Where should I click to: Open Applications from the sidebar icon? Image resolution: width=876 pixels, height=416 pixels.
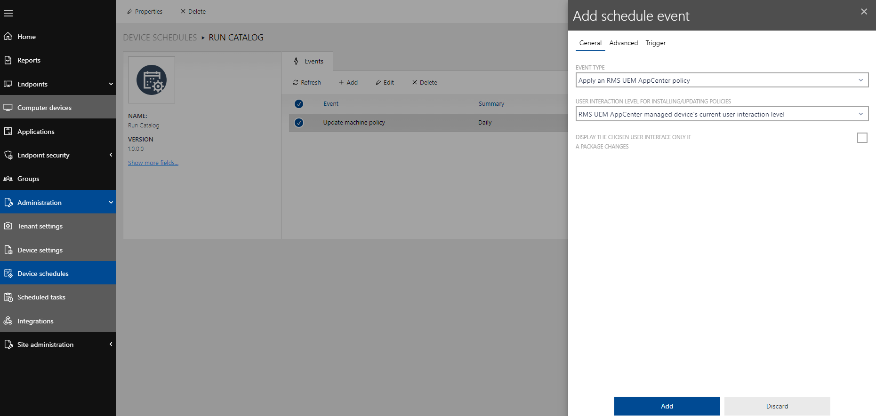(x=8, y=132)
